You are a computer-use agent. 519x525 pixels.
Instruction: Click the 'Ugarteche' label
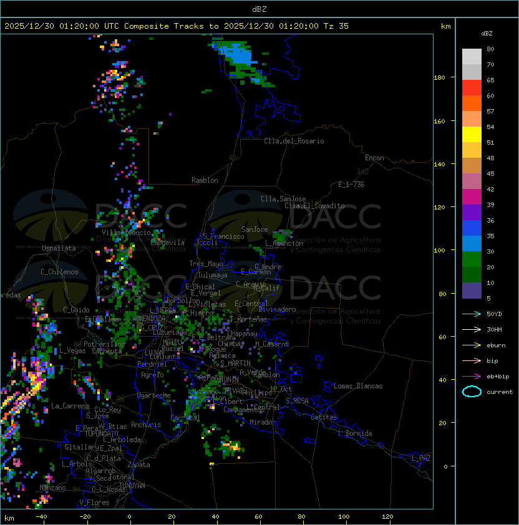[x=154, y=395]
